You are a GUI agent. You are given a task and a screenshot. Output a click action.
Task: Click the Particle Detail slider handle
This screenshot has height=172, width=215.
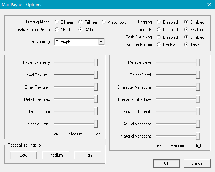click(x=198, y=62)
